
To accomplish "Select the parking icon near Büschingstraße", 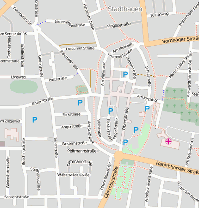I will [35, 120].
